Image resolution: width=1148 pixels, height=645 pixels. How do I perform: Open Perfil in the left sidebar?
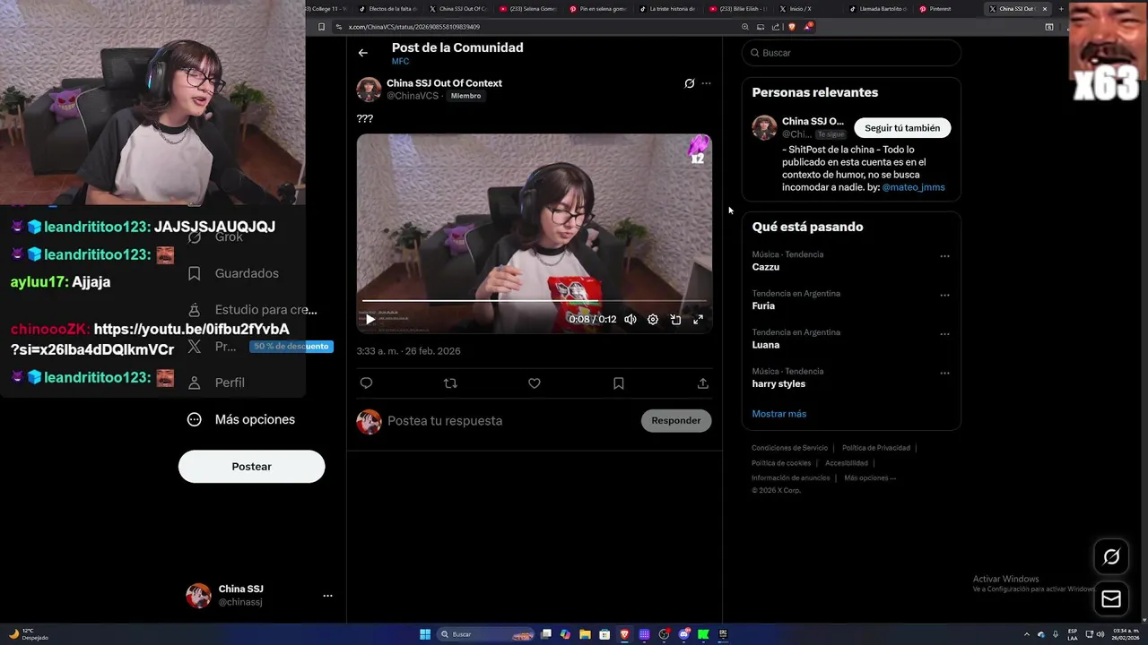[x=216, y=383]
